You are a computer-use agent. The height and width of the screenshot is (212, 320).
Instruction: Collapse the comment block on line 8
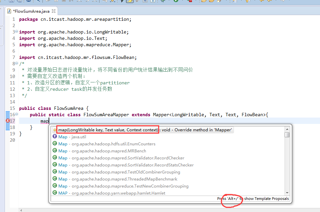point(16,63)
